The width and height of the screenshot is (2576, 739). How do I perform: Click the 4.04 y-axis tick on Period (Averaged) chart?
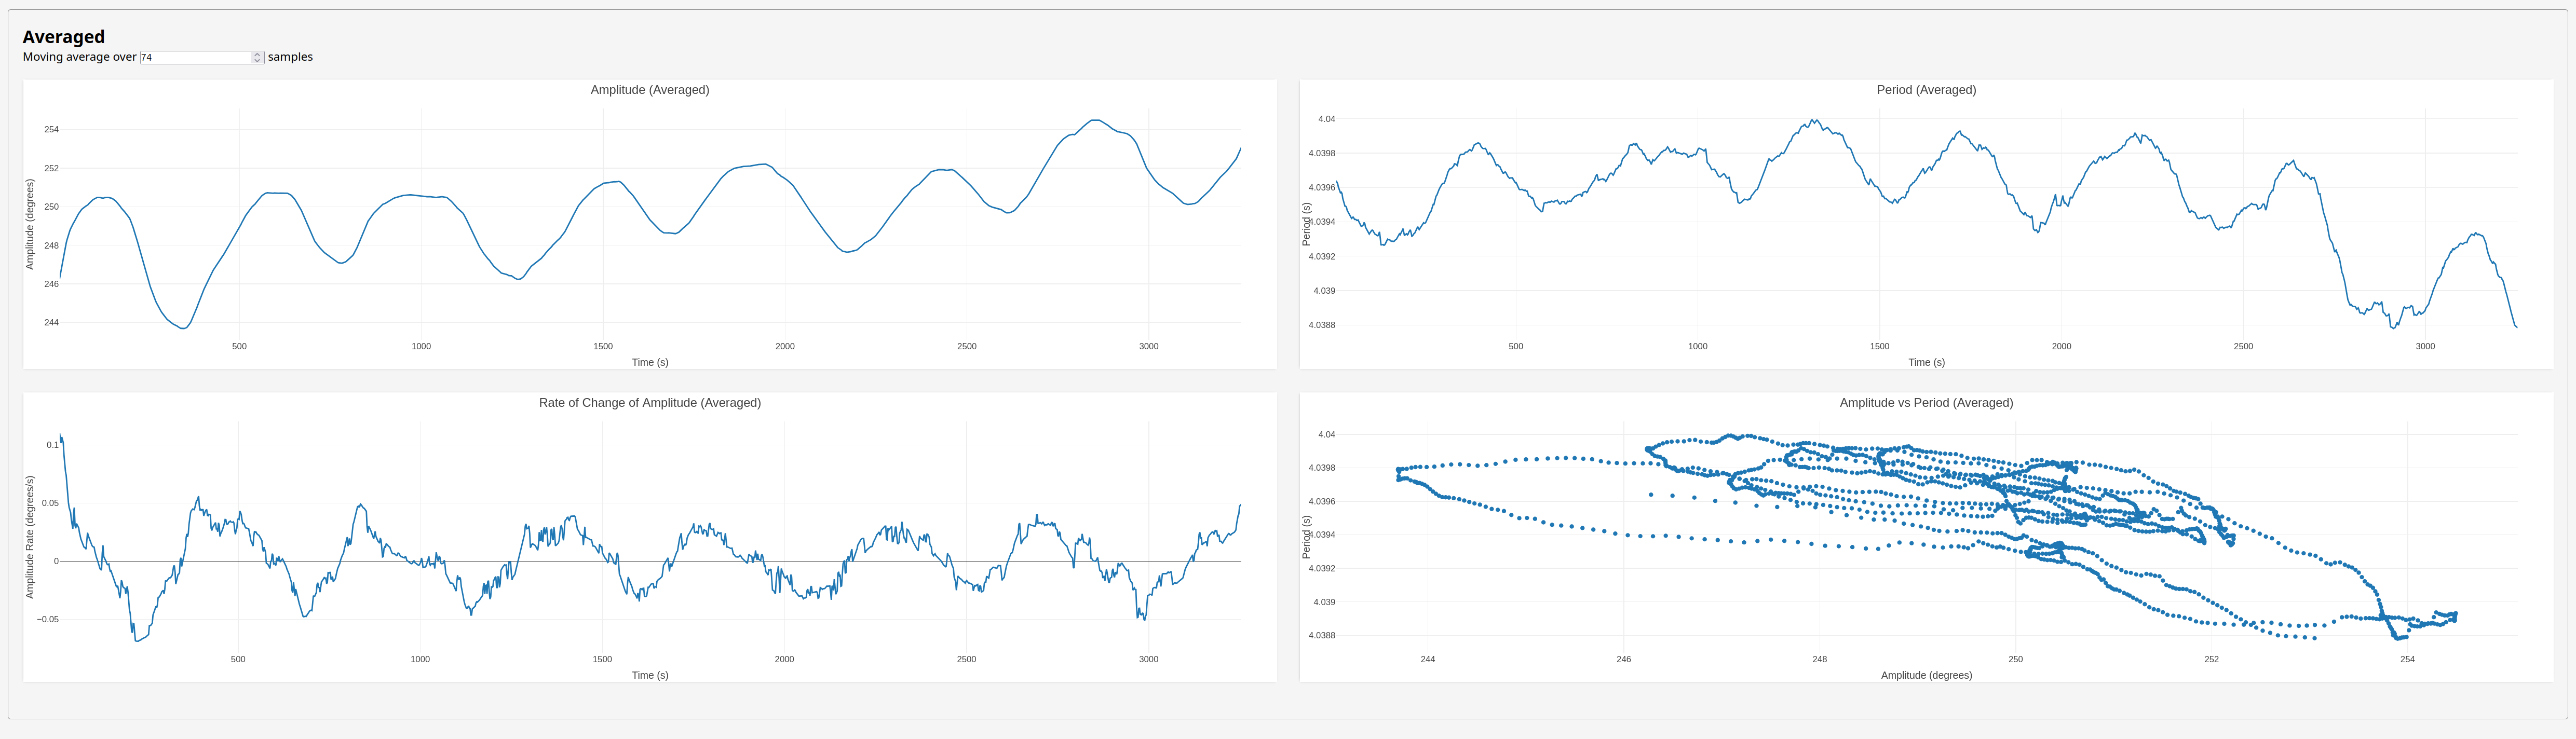[1326, 119]
